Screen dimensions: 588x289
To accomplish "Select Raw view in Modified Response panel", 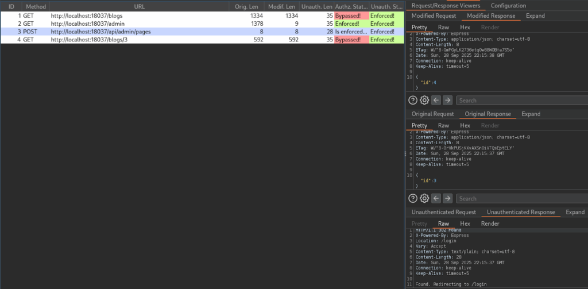I will (443, 28).
